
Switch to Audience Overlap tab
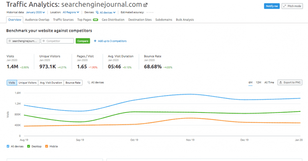(x=37, y=19)
